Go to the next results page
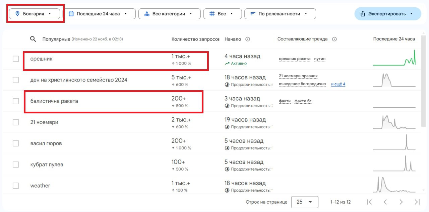 click(x=401, y=202)
